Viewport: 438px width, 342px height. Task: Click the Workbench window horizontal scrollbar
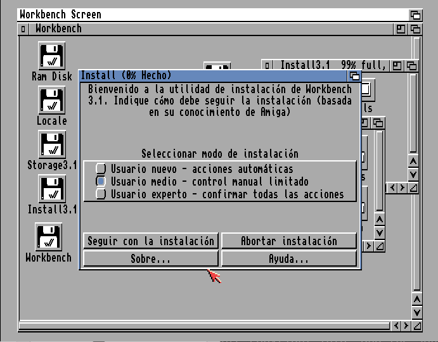click(203, 326)
